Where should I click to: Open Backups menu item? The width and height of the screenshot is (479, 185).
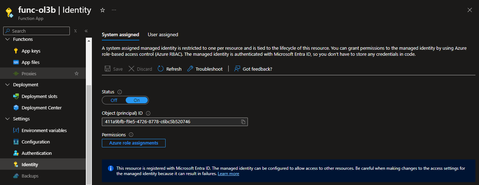30,176
